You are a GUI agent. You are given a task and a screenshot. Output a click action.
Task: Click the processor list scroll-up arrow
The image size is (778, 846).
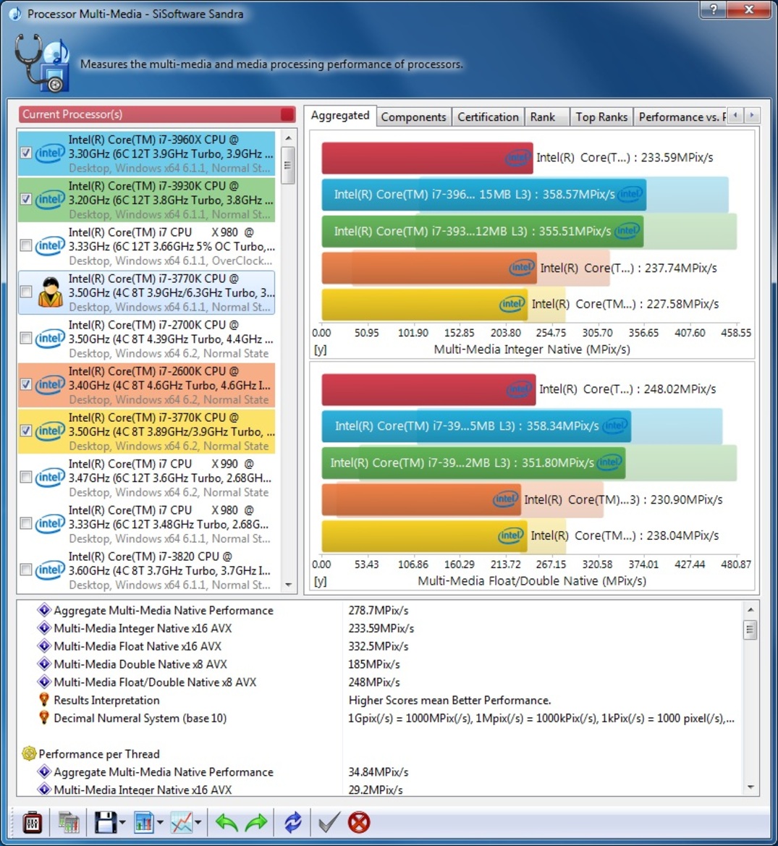point(288,139)
